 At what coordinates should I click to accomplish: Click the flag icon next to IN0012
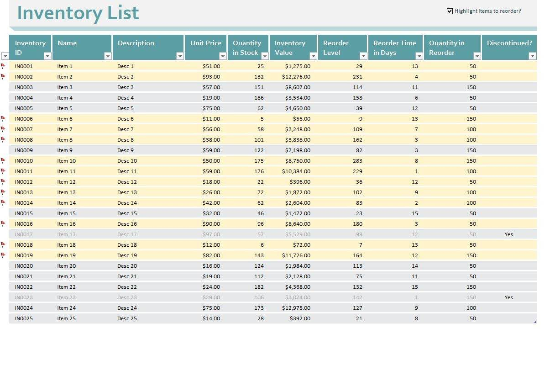pos(4,181)
